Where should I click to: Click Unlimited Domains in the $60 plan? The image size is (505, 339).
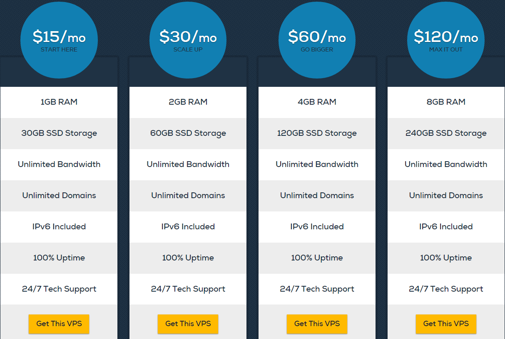[317, 196]
